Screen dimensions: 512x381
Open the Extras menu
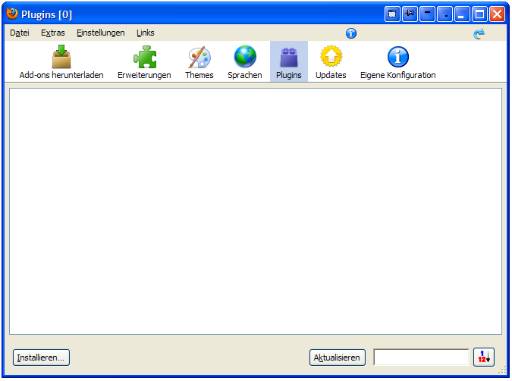[x=53, y=33]
